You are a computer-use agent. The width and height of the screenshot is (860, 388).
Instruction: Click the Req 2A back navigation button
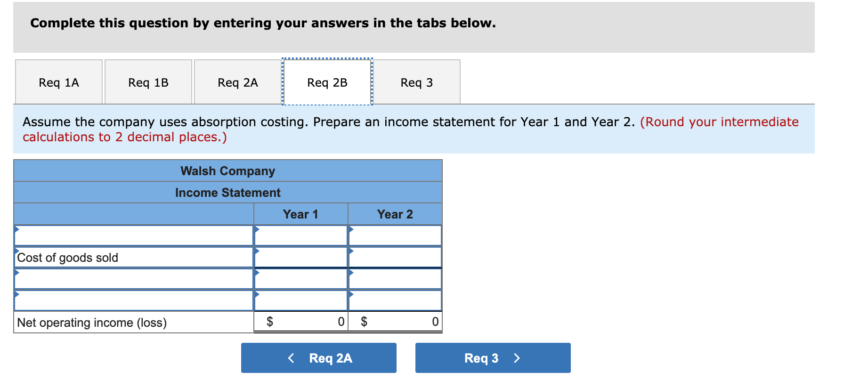pos(318,358)
